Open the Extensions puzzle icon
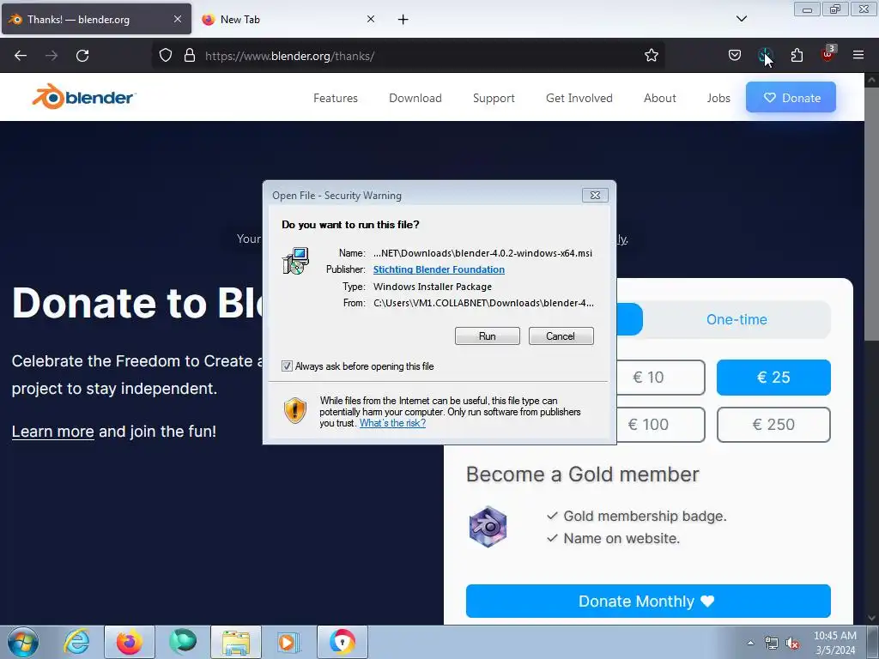The height and width of the screenshot is (659, 879). (797, 56)
